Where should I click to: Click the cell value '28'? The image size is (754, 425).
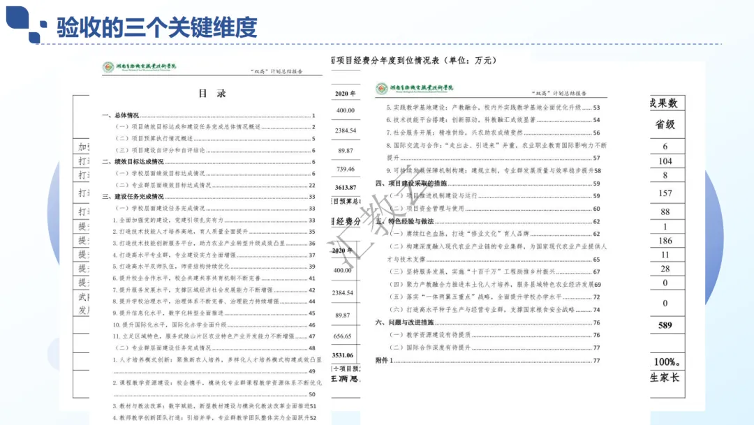pyautogui.click(x=665, y=269)
